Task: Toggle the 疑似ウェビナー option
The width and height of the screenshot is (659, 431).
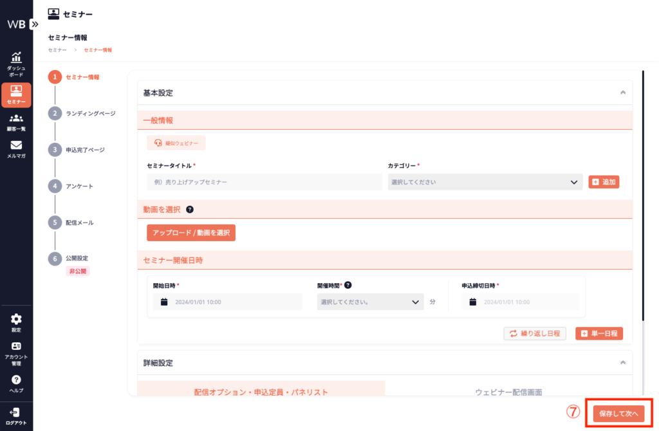Action: (176, 143)
